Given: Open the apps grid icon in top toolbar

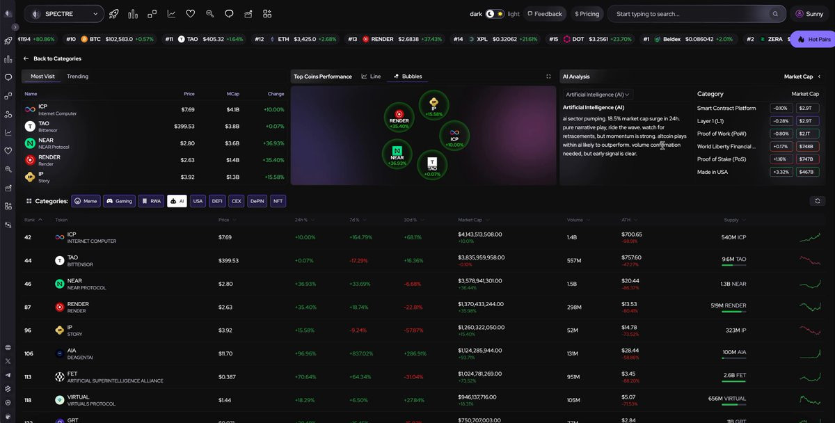Looking at the screenshot, I should tap(267, 14).
